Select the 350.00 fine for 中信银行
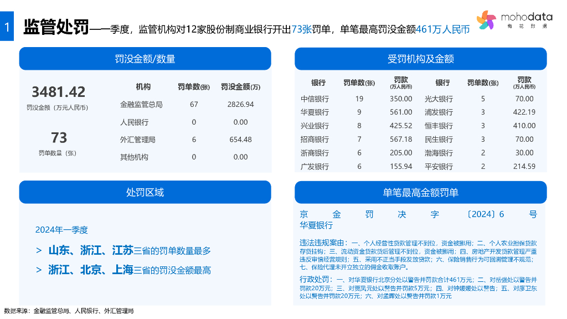Screen dimensions: 567x319 point(401,99)
